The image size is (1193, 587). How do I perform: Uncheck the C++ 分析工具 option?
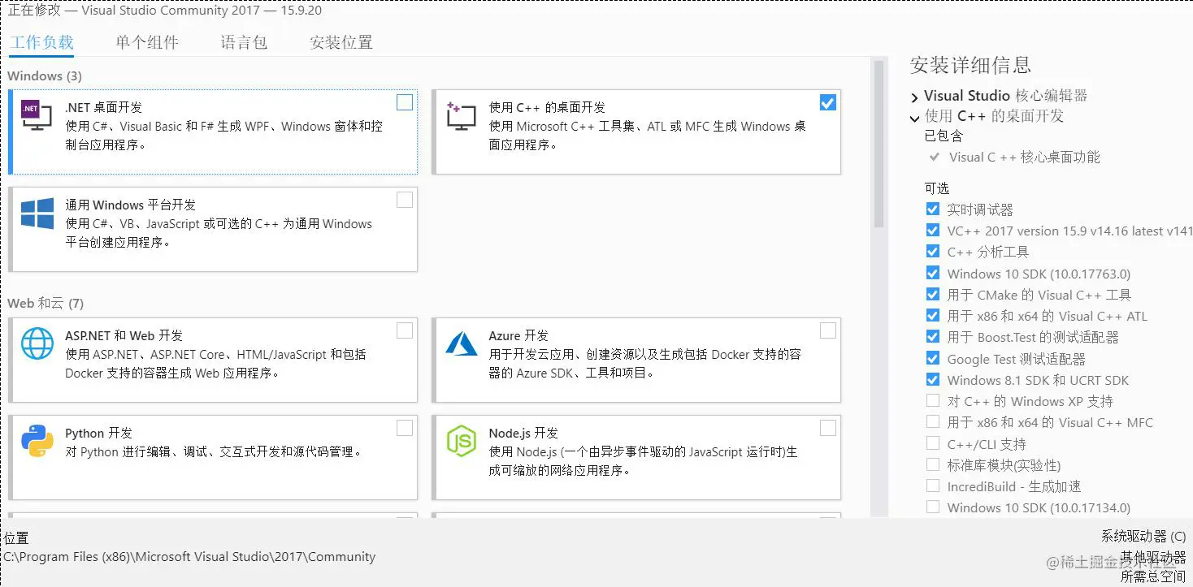tap(932, 252)
